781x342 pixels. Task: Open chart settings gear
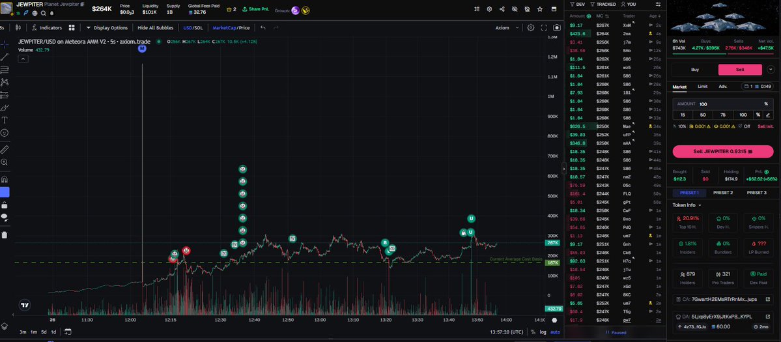click(x=531, y=28)
